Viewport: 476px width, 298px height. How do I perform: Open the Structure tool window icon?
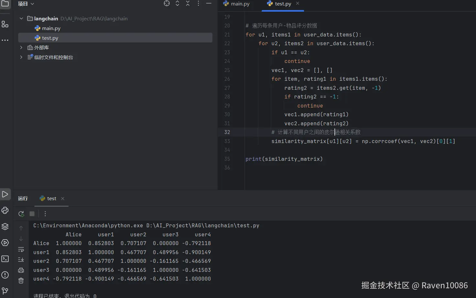click(5, 24)
